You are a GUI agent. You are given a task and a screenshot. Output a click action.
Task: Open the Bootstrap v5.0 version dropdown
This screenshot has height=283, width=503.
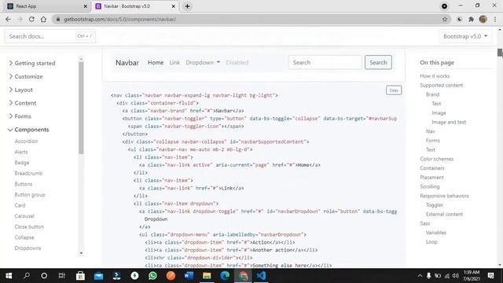point(465,36)
